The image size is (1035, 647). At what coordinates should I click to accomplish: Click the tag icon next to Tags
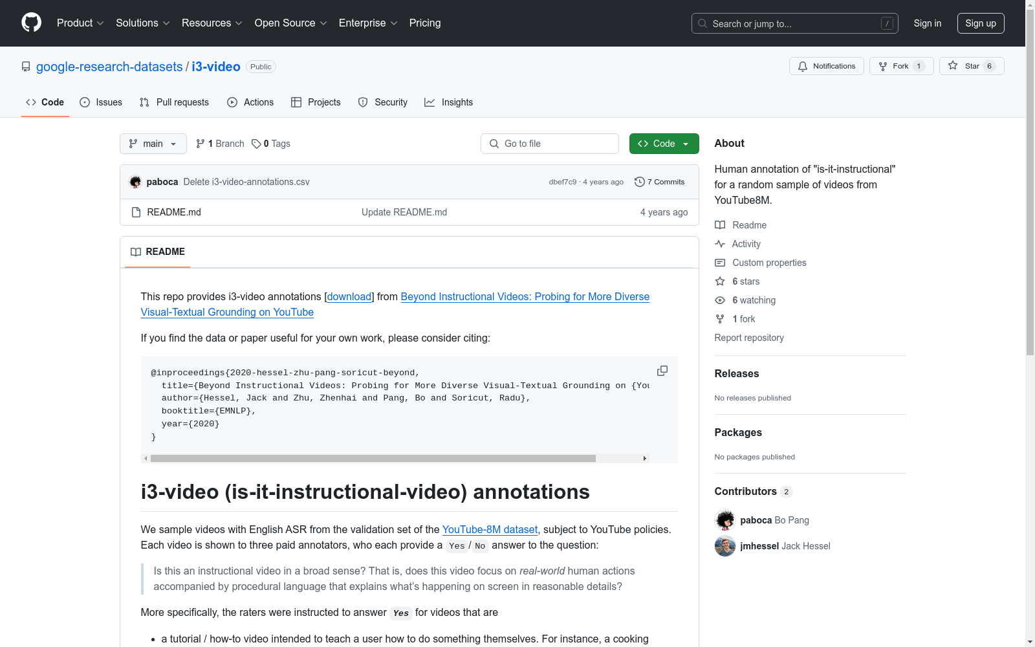(256, 144)
